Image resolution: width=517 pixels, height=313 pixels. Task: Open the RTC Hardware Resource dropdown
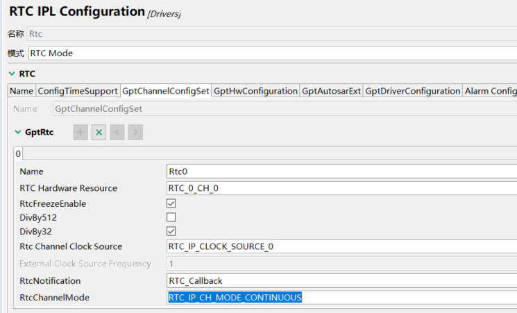(x=341, y=188)
